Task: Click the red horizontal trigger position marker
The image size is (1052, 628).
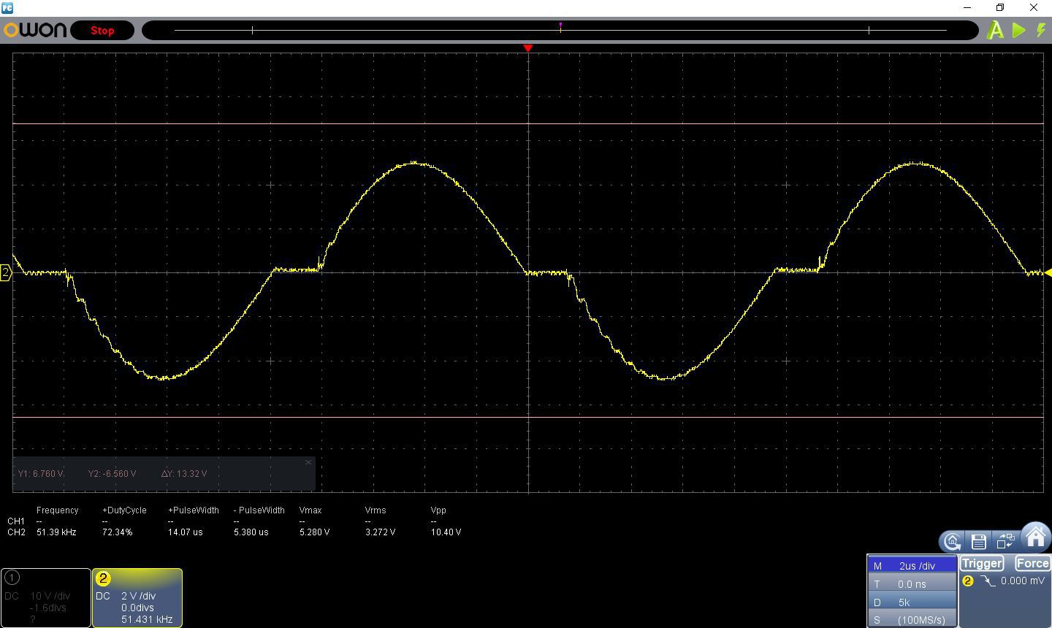Action: (x=528, y=48)
